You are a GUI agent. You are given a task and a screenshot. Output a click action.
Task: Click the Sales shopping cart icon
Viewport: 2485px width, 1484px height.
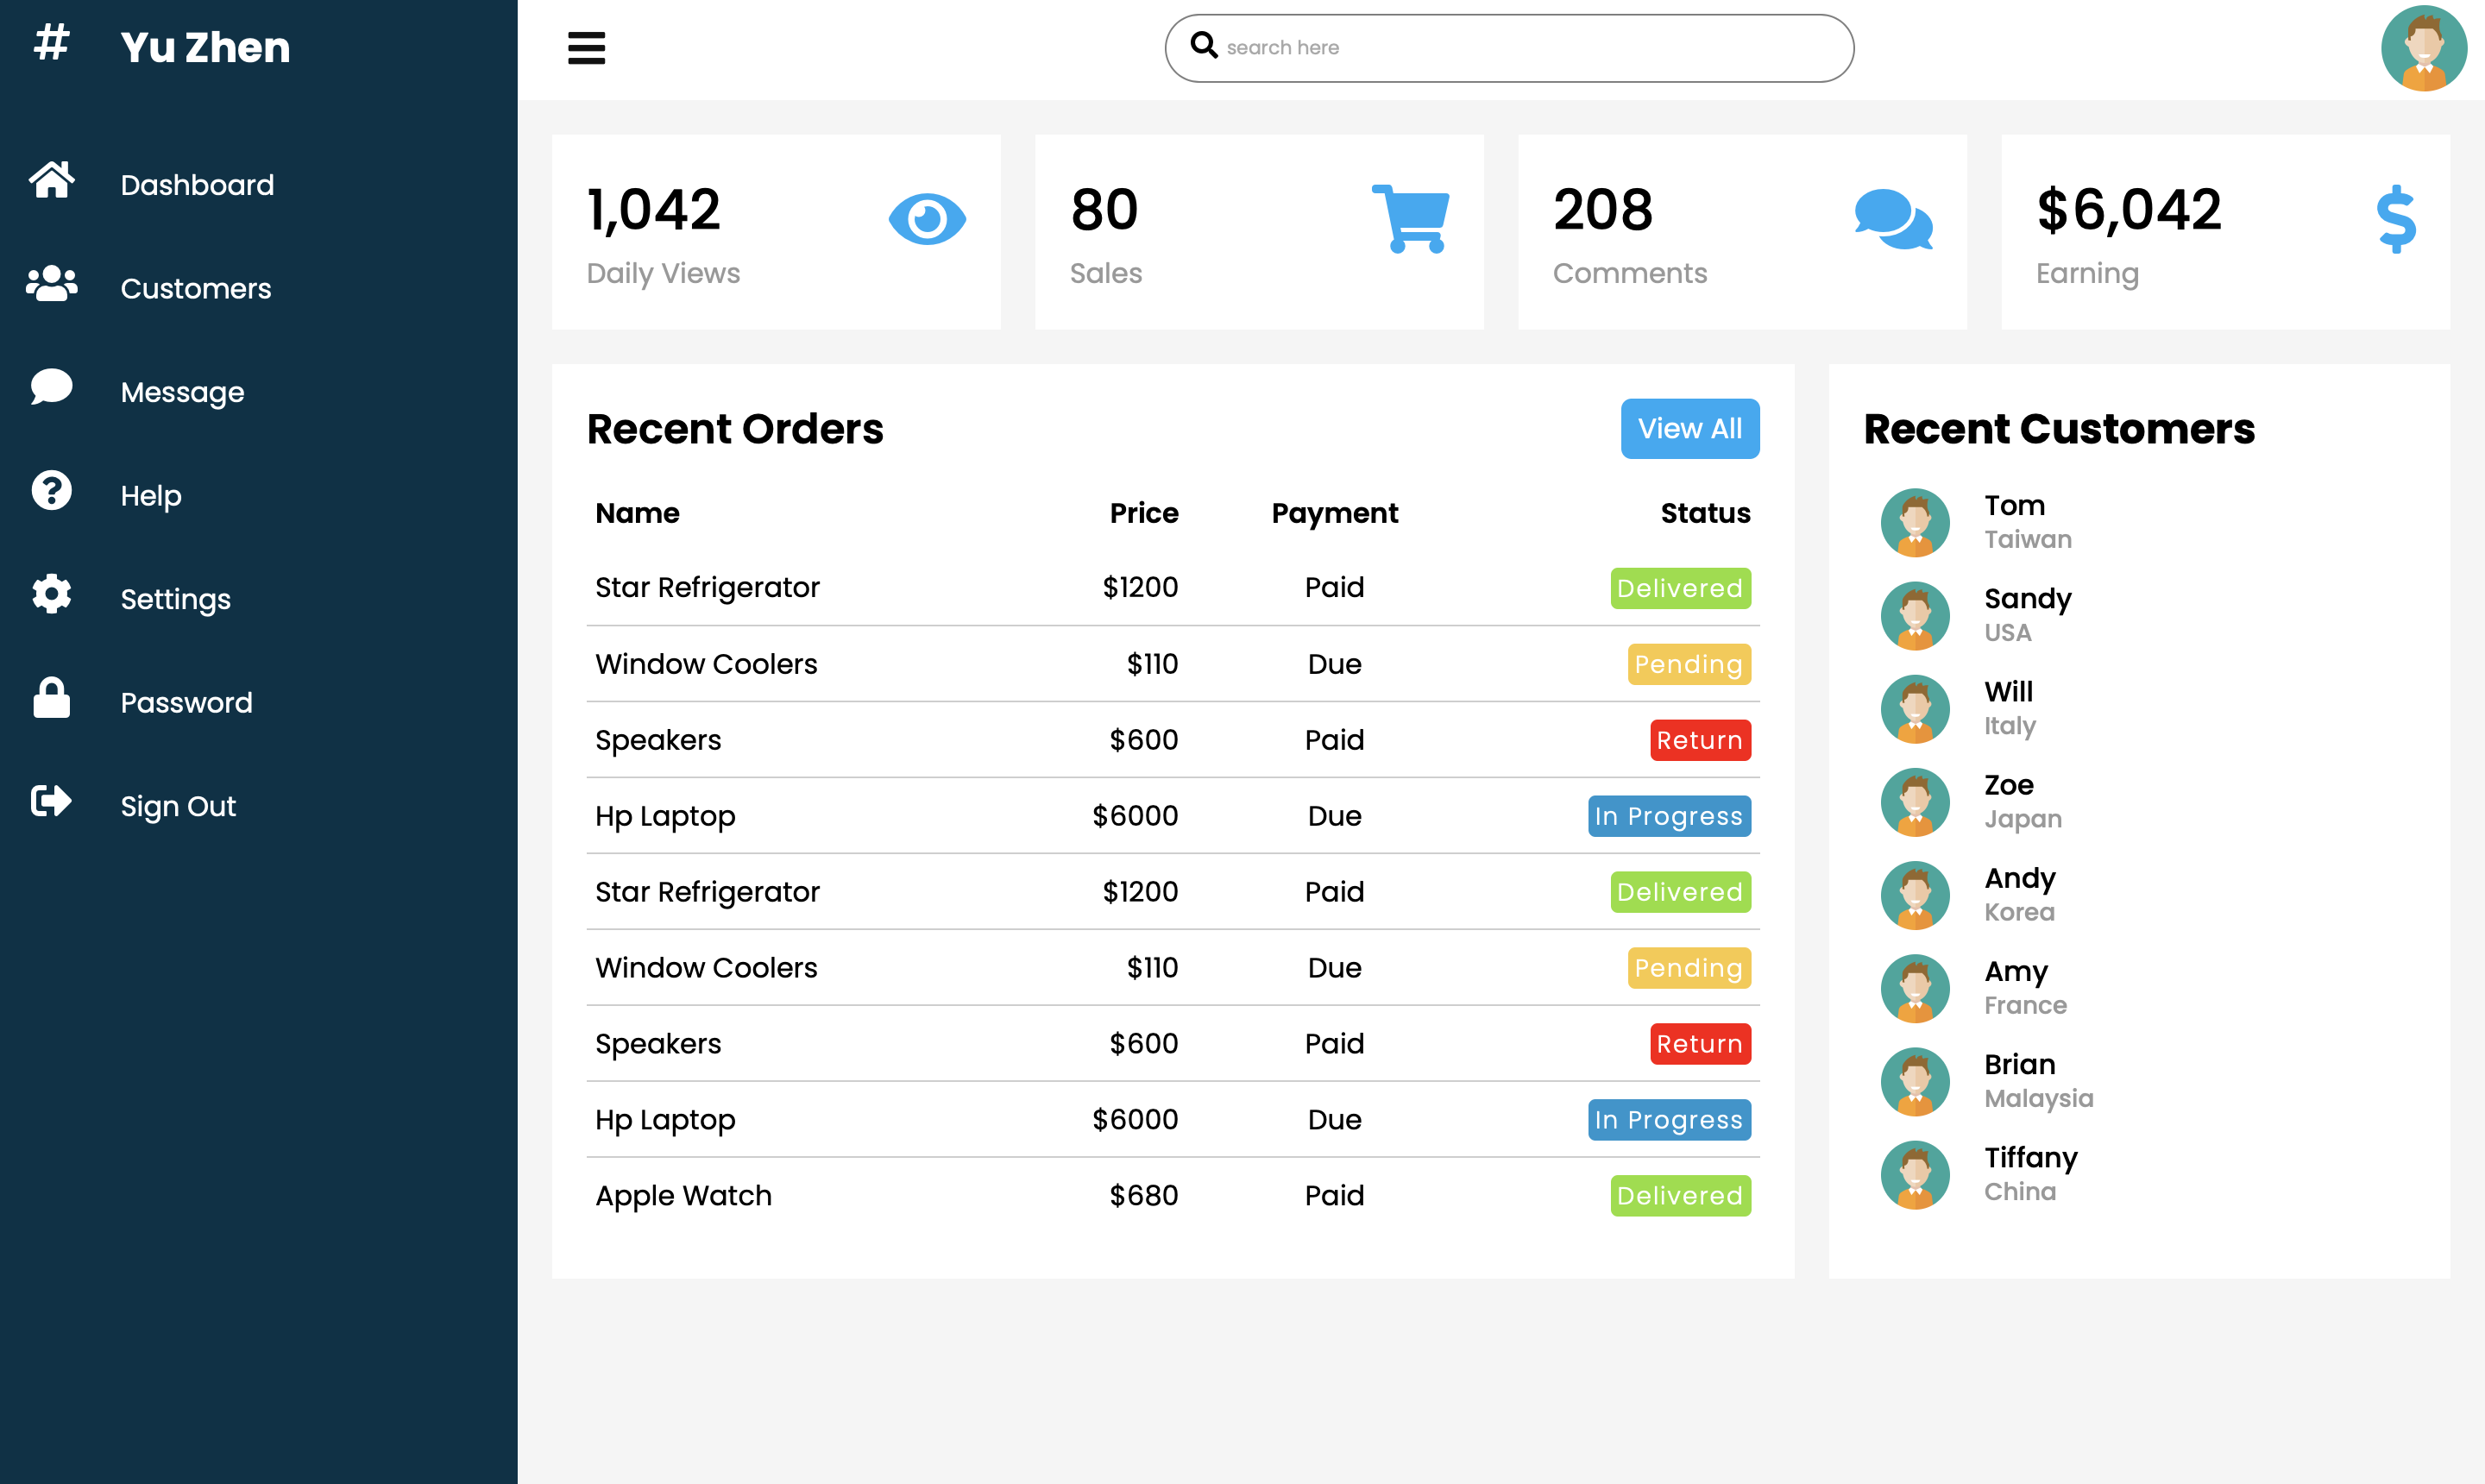coord(1410,219)
